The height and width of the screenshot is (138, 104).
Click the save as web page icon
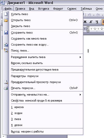[x=6, y=45]
